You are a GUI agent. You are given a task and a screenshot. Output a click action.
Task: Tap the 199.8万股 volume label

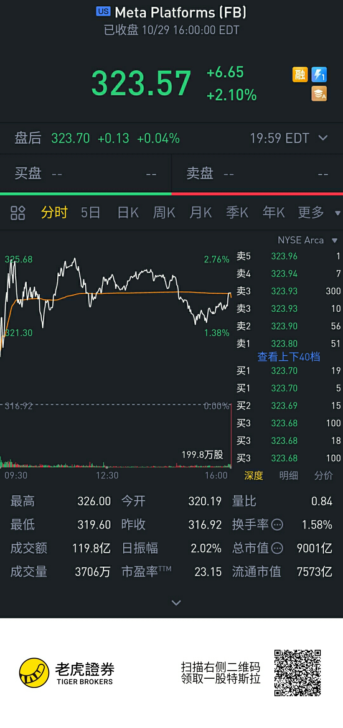(202, 454)
